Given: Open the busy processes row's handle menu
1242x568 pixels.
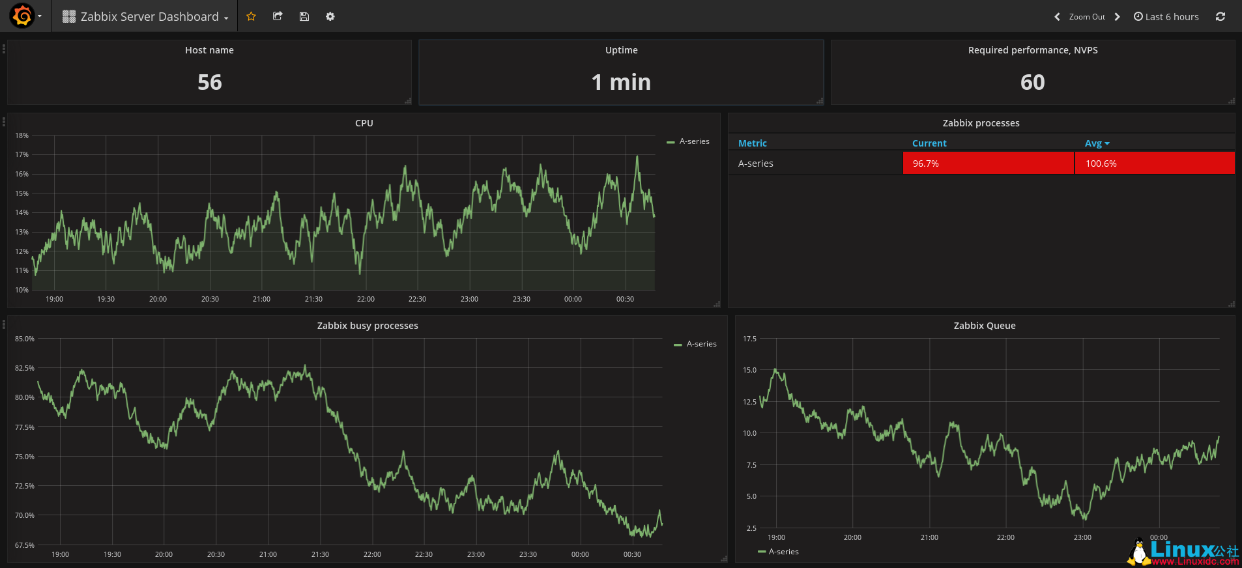Looking at the screenshot, I should tap(4, 324).
